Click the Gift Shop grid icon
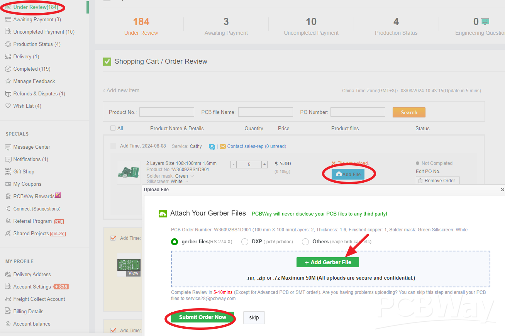This screenshot has width=505, height=336. [8, 172]
